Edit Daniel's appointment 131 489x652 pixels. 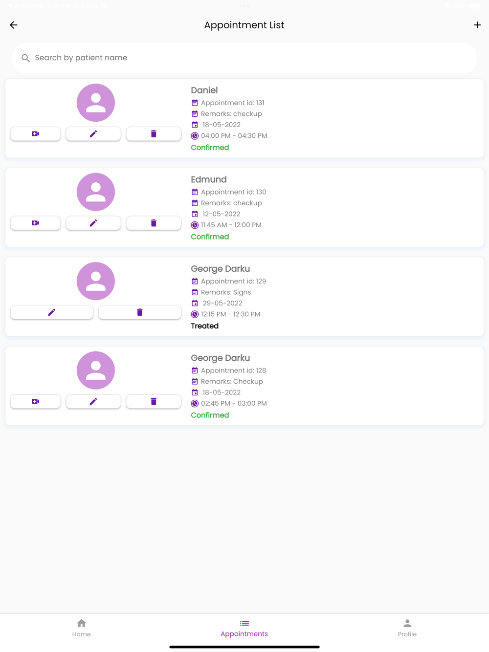(x=93, y=134)
